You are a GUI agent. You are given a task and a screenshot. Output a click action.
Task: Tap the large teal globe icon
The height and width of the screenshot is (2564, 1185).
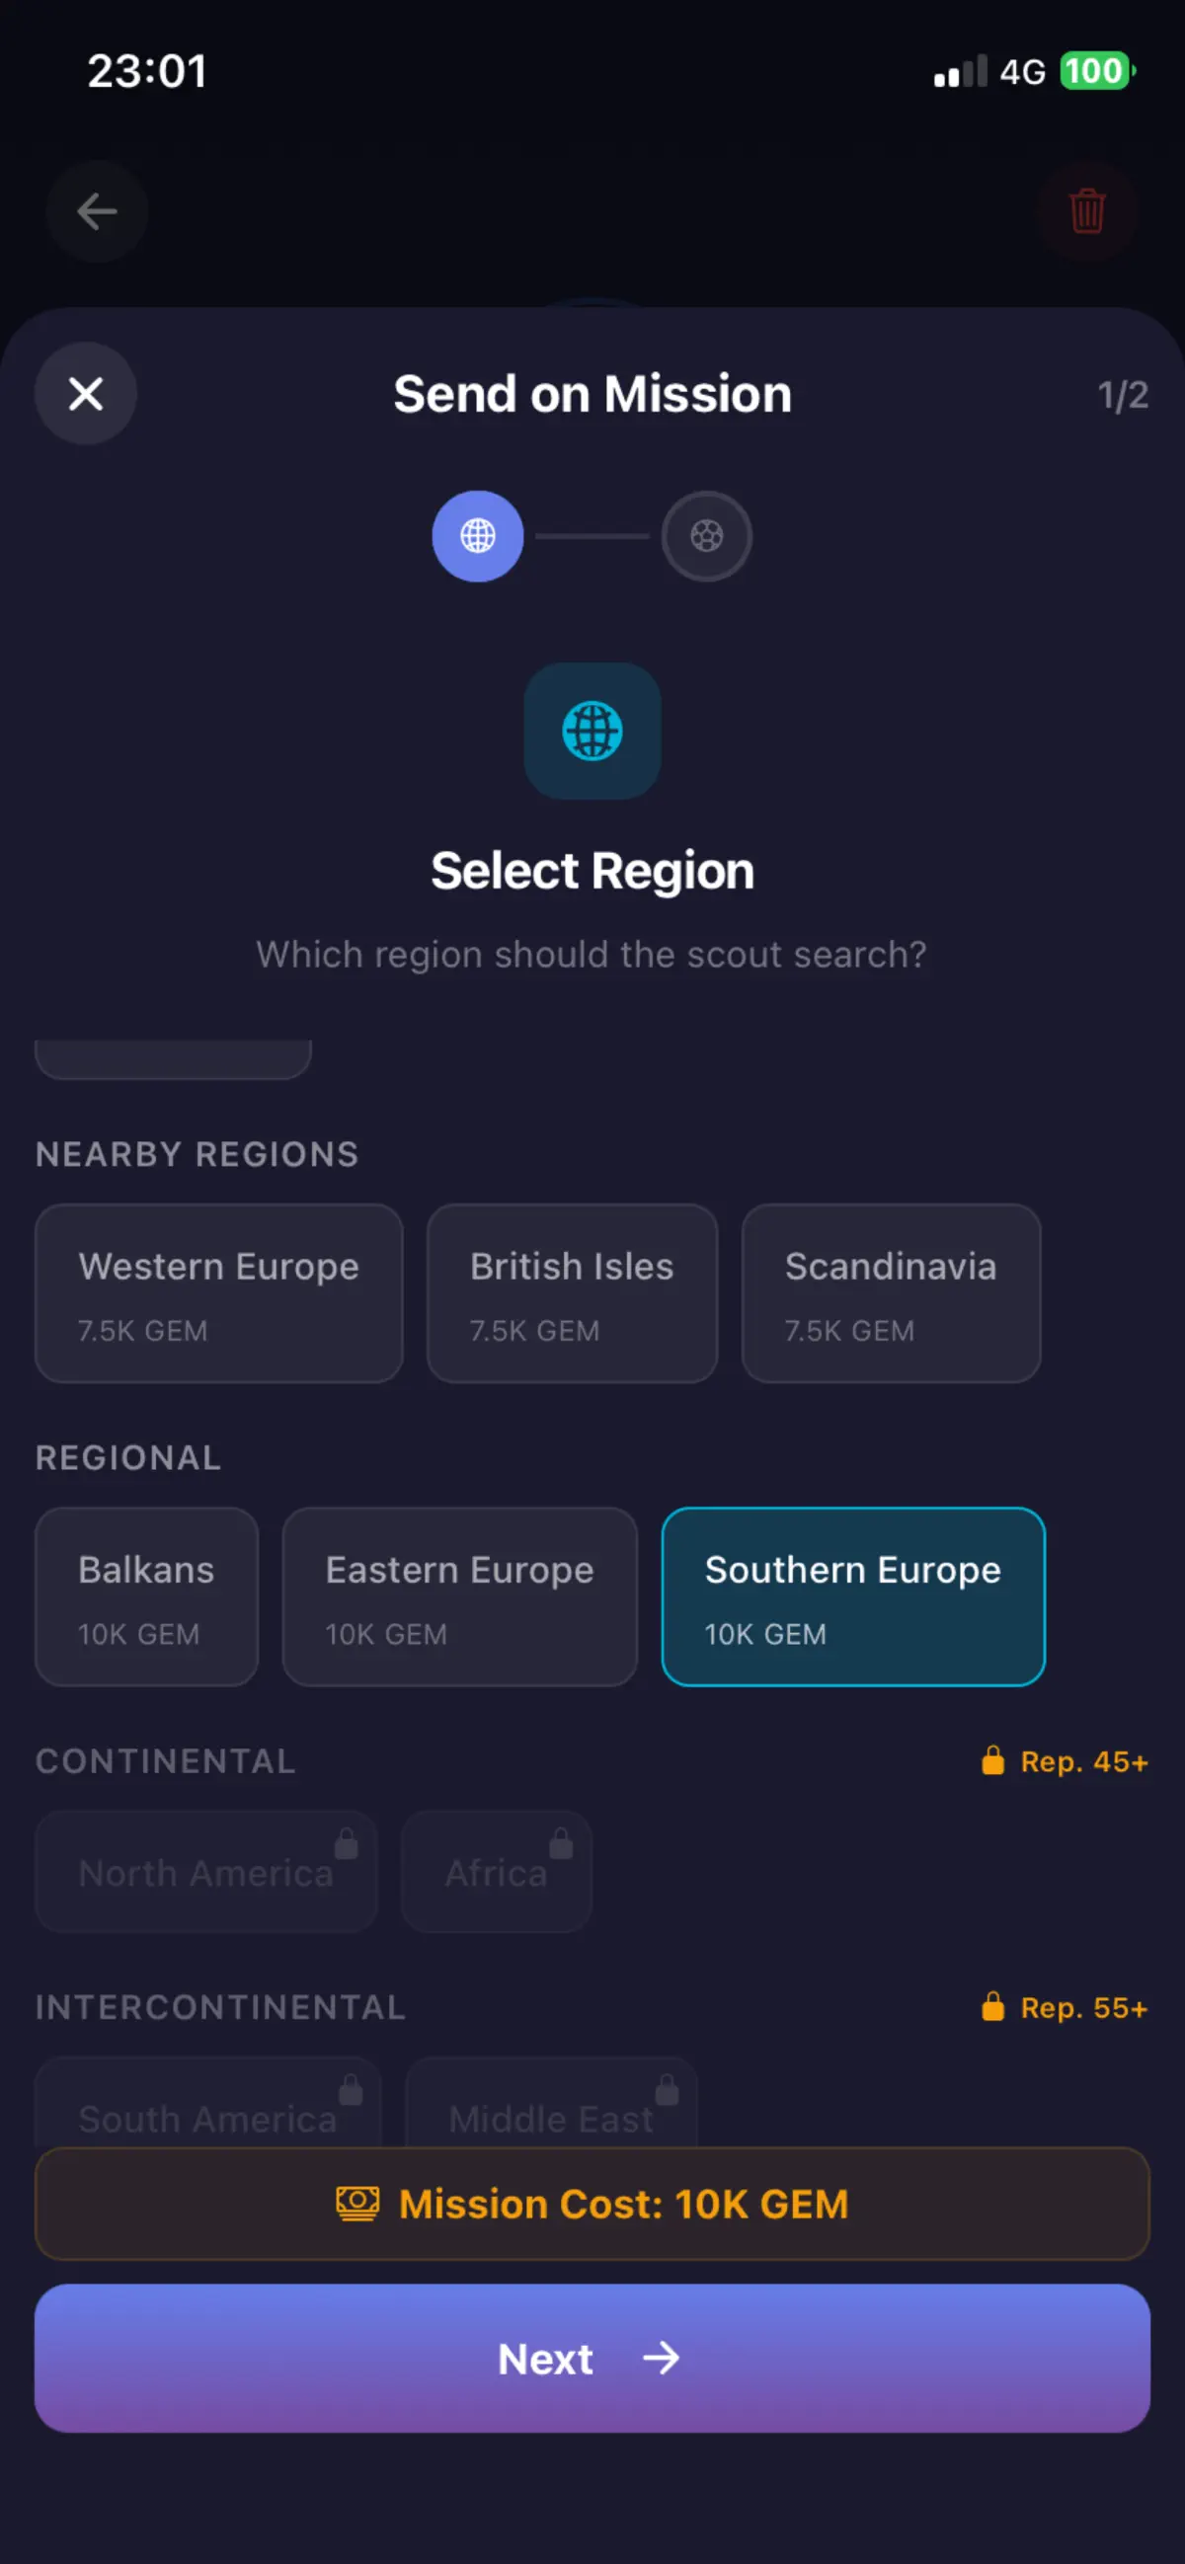tap(592, 731)
